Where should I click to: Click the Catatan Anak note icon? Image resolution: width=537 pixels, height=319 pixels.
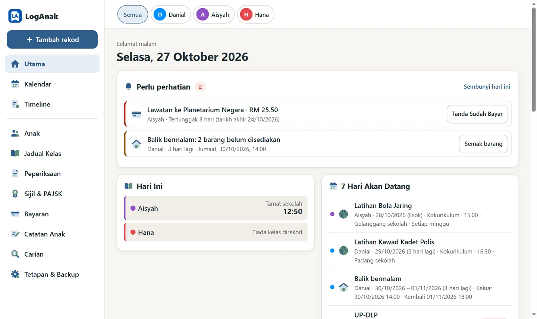pyautogui.click(x=15, y=234)
